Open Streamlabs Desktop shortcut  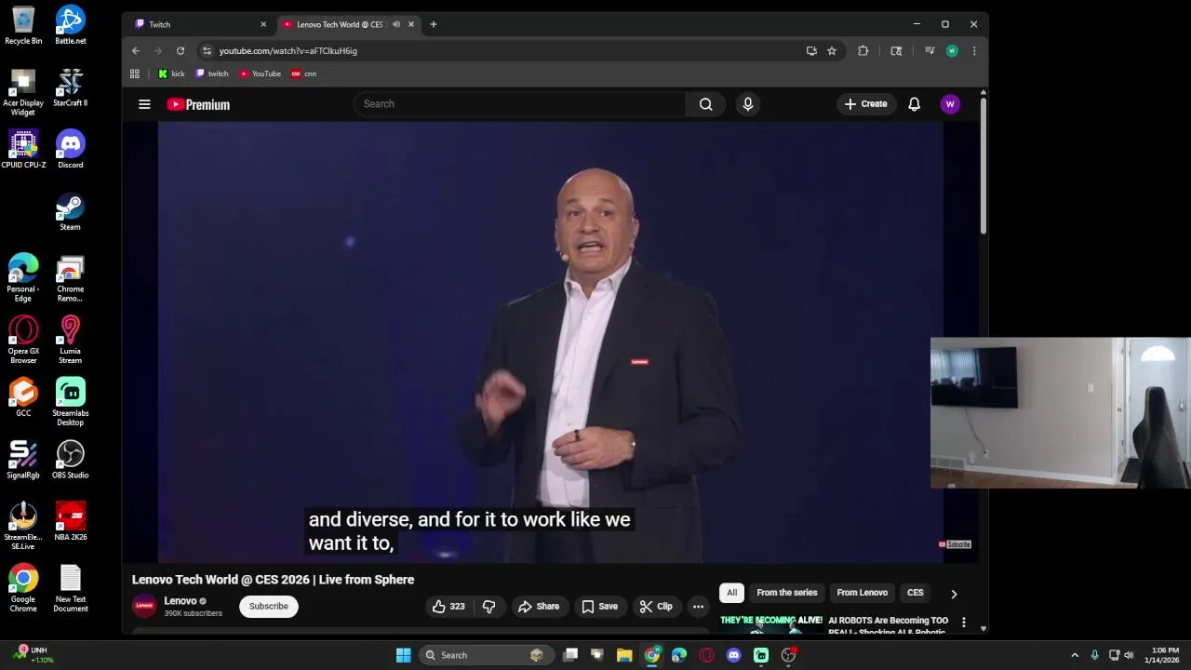coord(70,402)
